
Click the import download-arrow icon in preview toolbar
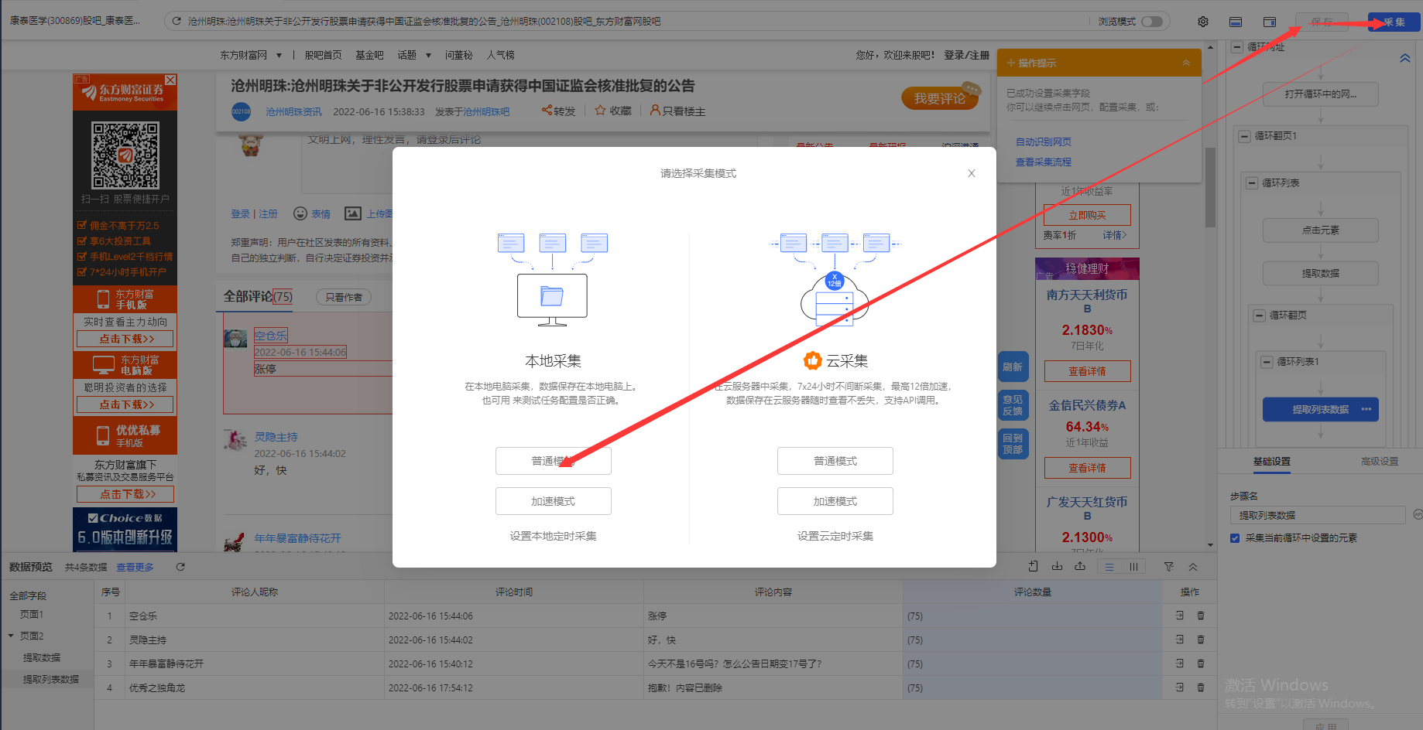(1057, 567)
